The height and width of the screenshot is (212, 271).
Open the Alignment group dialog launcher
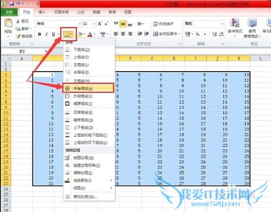180,44
